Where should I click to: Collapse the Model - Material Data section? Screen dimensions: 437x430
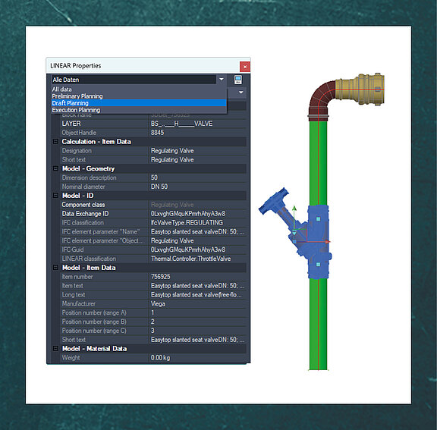coord(55,348)
